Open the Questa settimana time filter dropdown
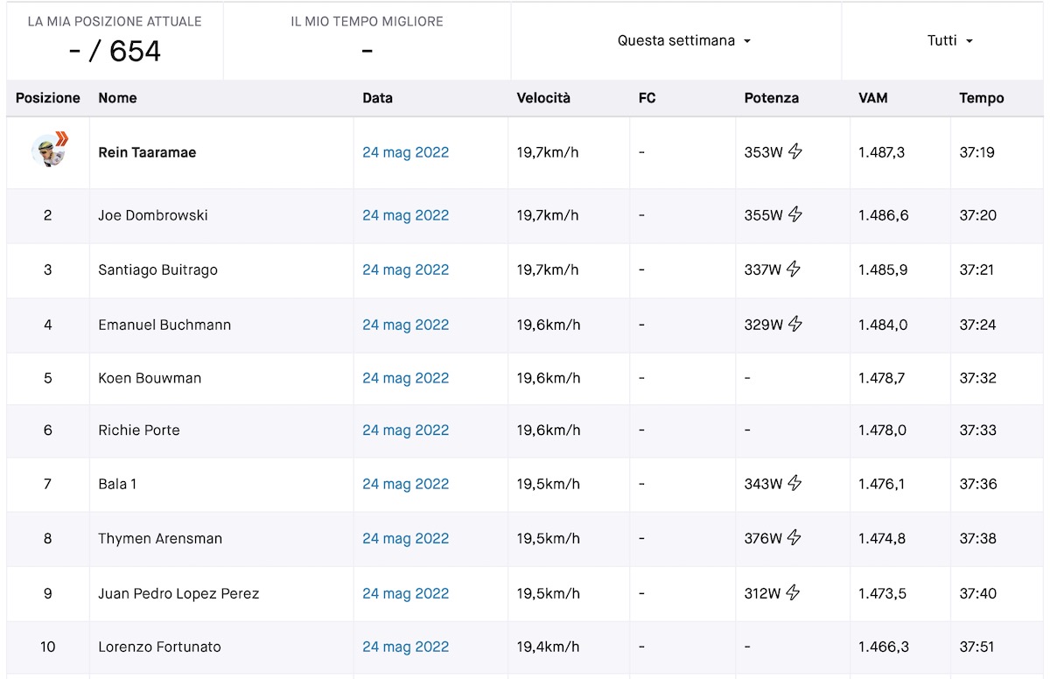1050x679 pixels. tap(684, 41)
